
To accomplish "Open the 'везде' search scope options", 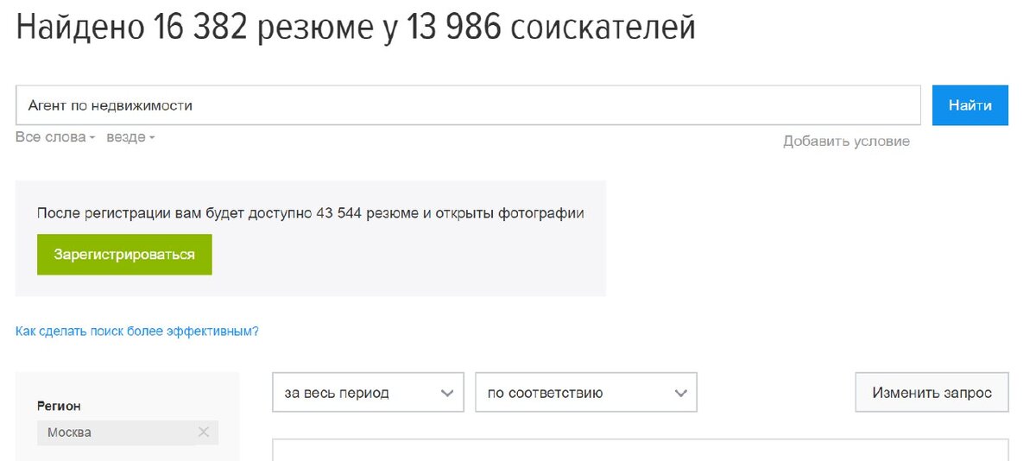I will click(x=130, y=137).
